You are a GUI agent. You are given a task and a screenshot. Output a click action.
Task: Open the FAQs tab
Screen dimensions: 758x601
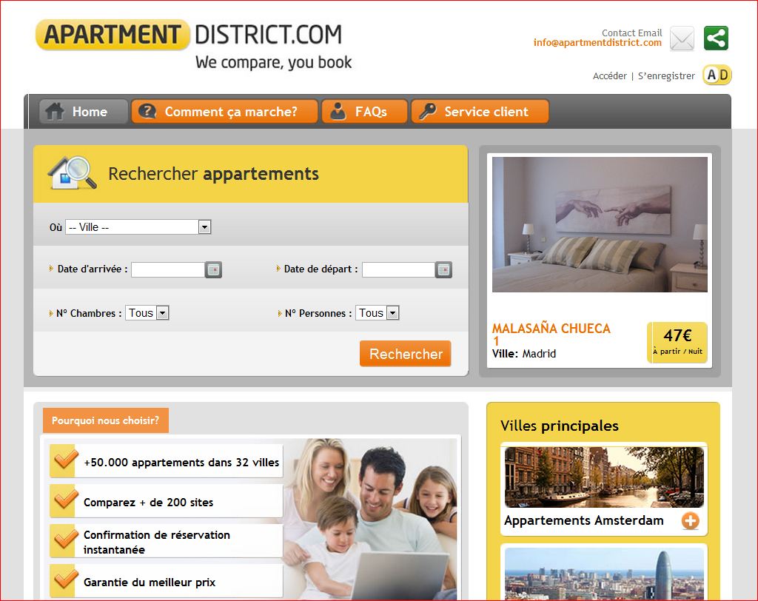[x=364, y=111]
